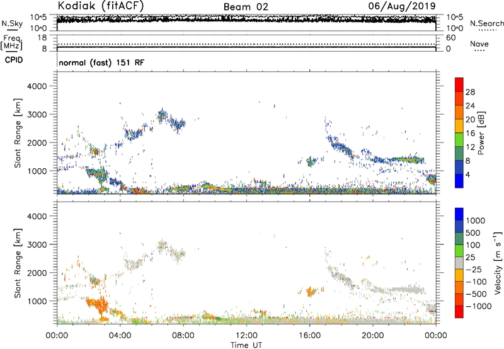The width and height of the screenshot is (504, 349).
Task: Click the "Freq. [MHz]" label
Action: (11, 43)
